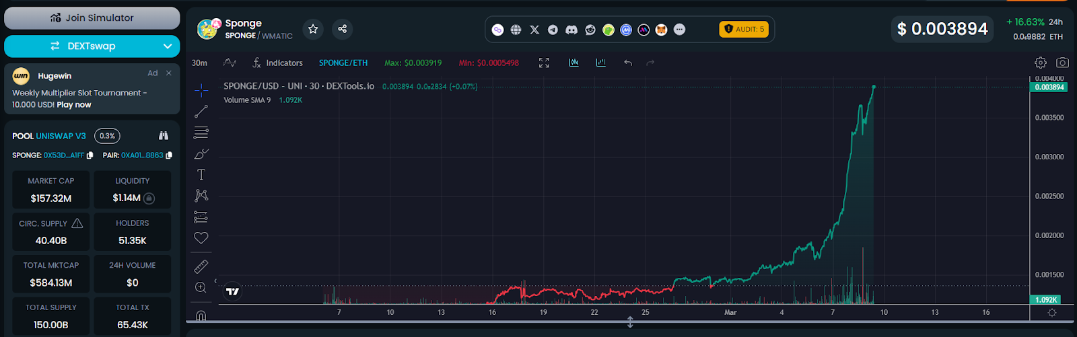Screen dimensions: 1077x337
Task: Click the AUDIT: 5 badge
Action: click(744, 29)
